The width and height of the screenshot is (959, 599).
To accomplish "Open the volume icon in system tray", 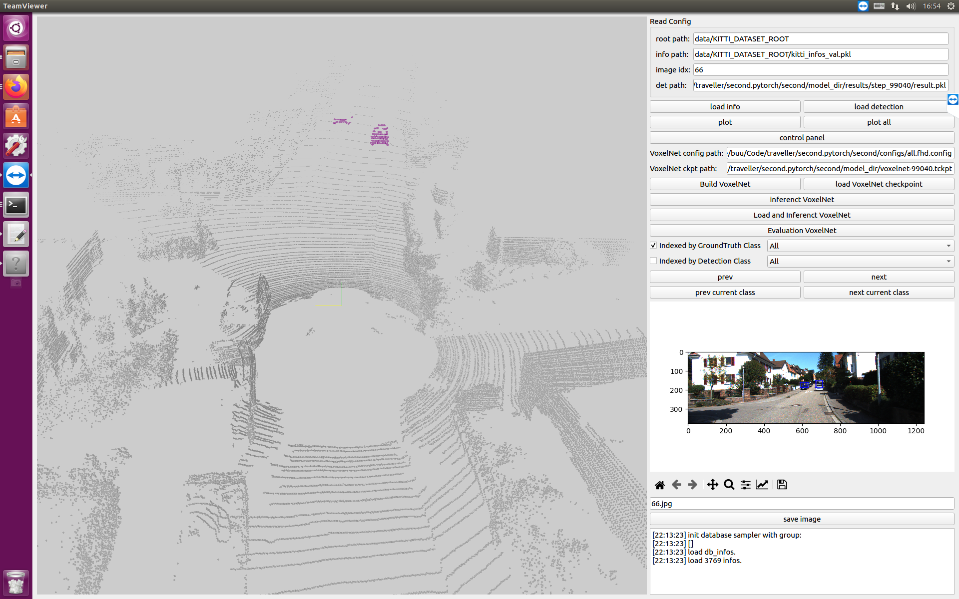I will pyautogui.click(x=911, y=6).
